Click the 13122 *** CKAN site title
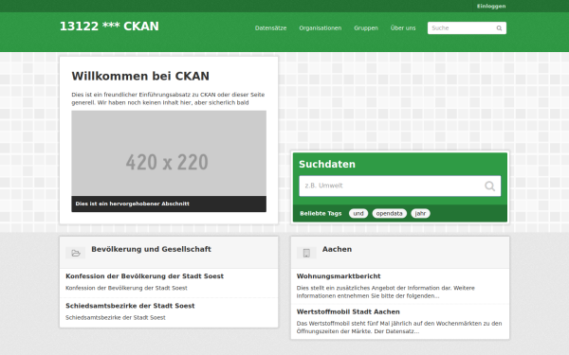Viewport: 569px width, 355px height. tap(109, 27)
